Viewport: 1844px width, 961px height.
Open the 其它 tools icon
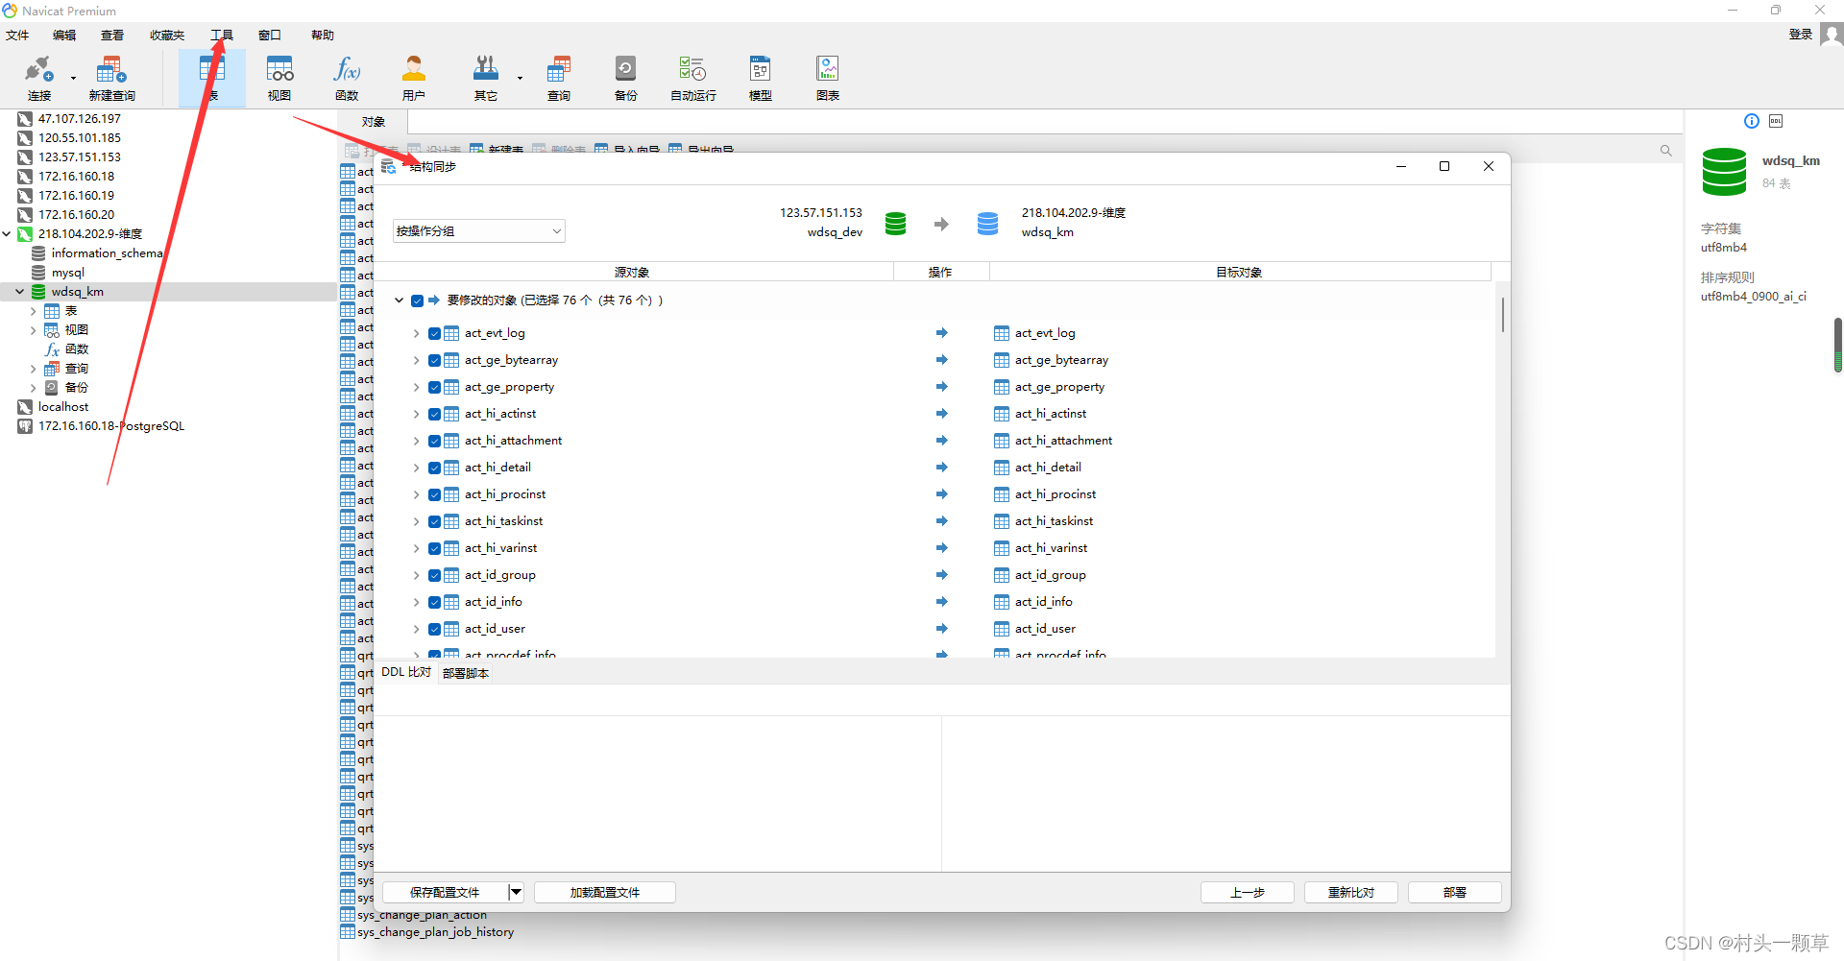pos(486,78)
